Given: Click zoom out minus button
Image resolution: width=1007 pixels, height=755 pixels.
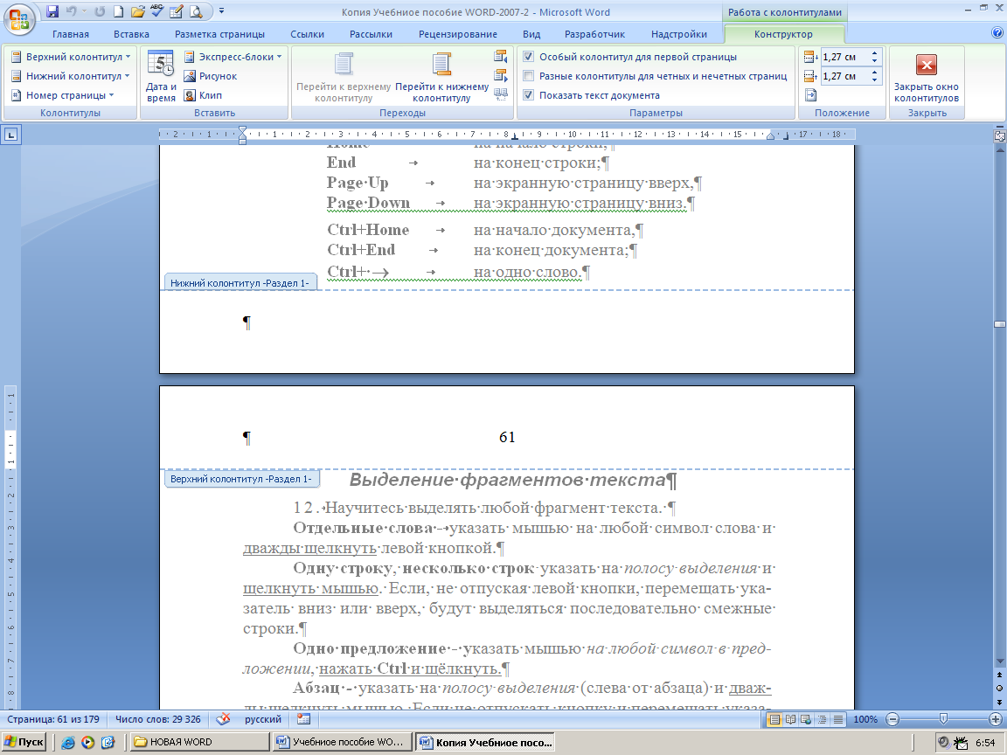Looking at the screenshot, I should (x=892, y=719).
